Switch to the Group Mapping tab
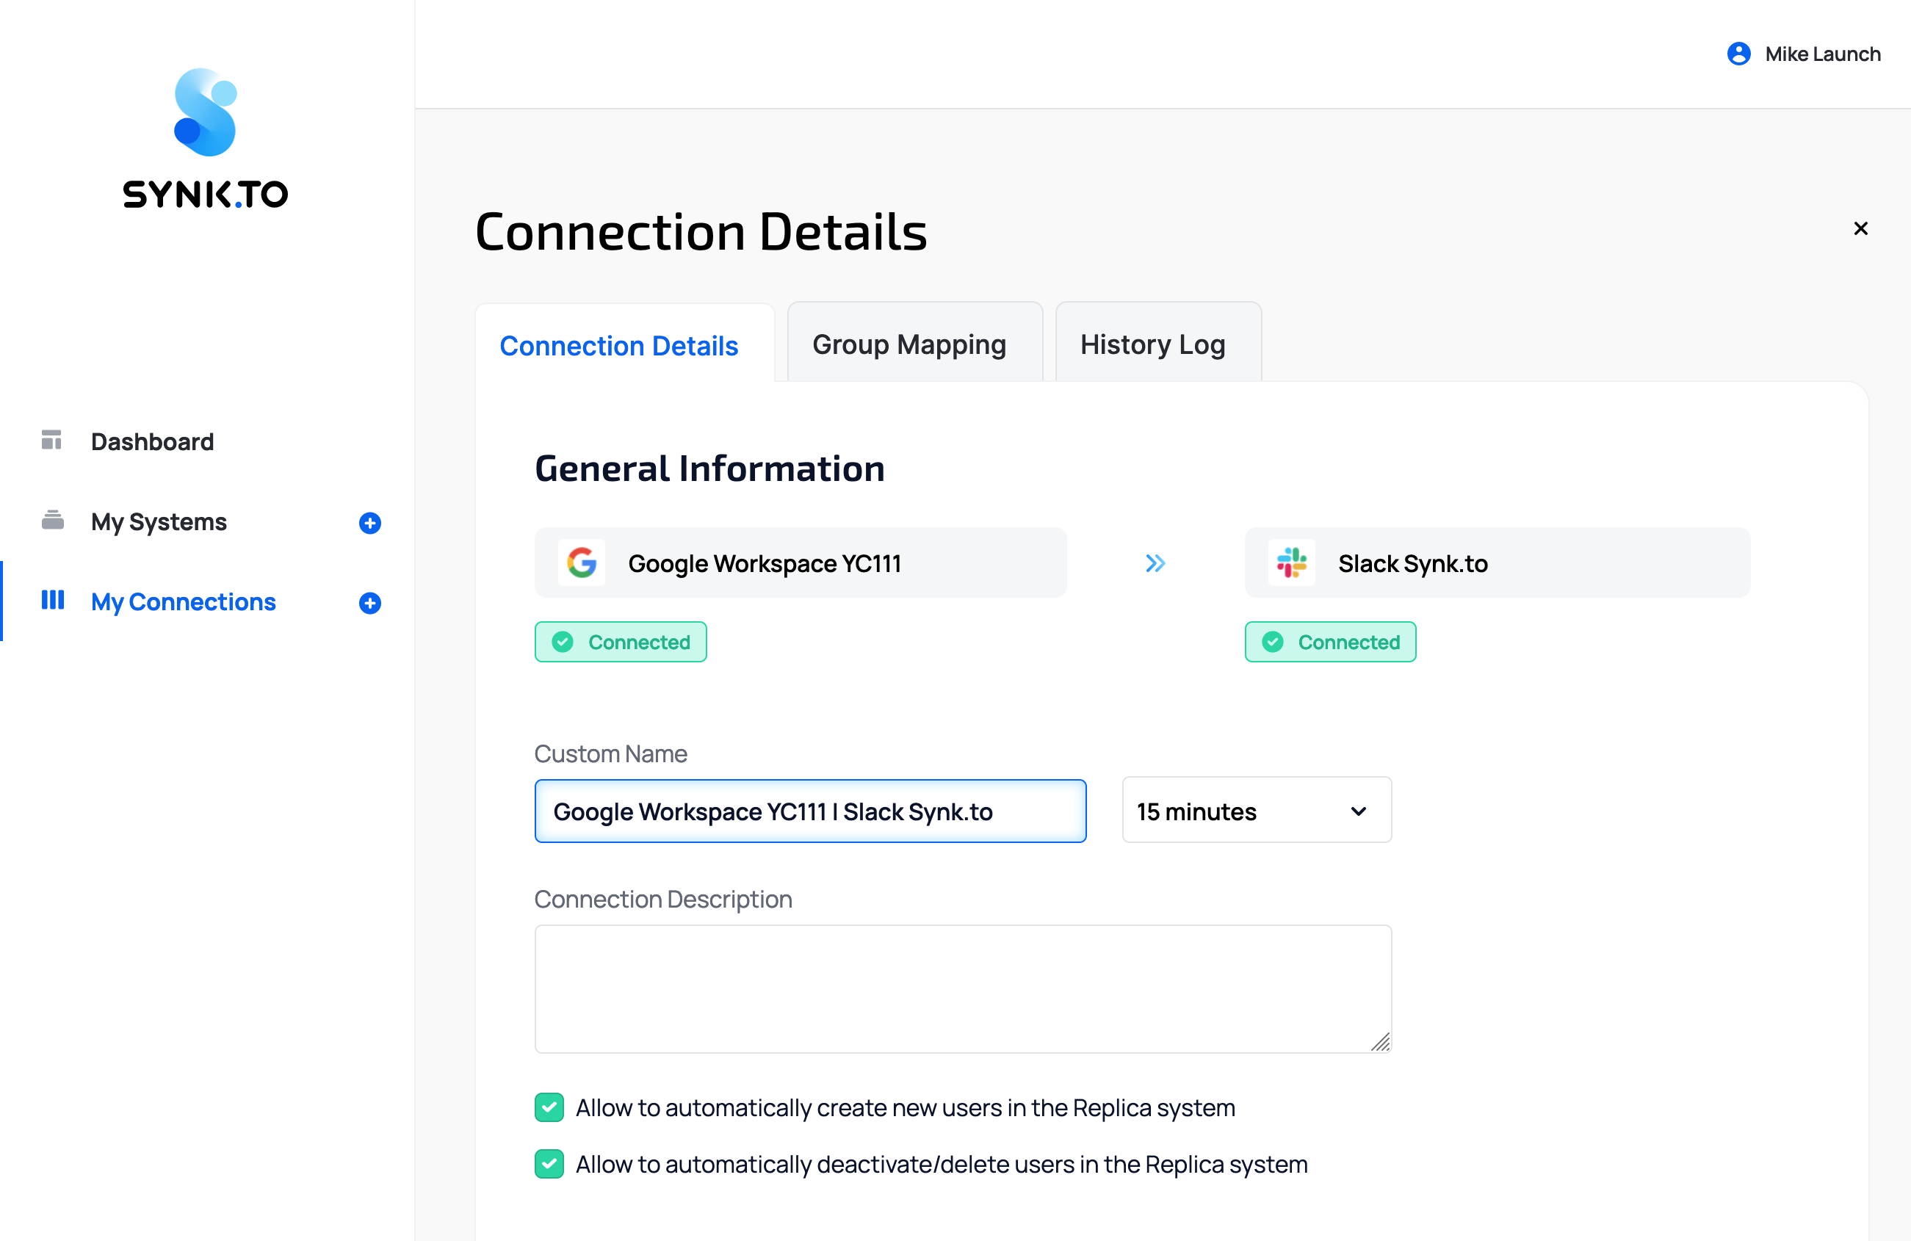Screen dimensions: 1911x1241 point(909,344)
